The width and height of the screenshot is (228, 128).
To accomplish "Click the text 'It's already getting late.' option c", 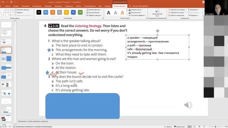I will [x=73, y=90].
